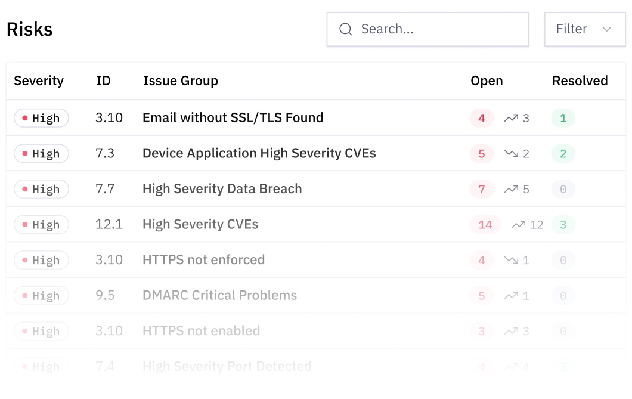Click the open count badge showing 14

[485, 225]
